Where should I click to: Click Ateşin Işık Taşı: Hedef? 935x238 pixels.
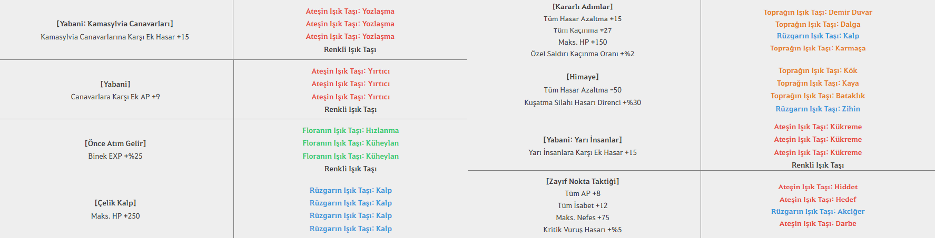tap(818, 199)
